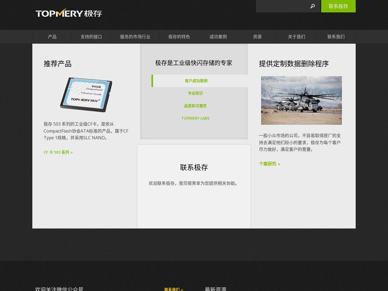Screen dimensions: 388x291
Task: Follow the 个案研究 link
Action: point(269,164)
